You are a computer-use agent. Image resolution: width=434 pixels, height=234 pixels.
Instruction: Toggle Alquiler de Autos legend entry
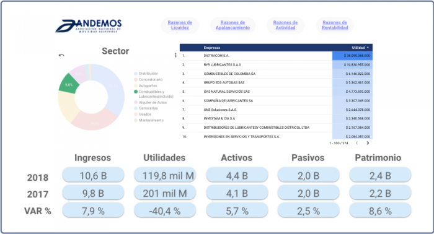click(x=150, y=103)
